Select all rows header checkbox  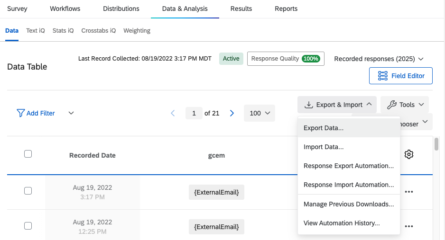28,154
